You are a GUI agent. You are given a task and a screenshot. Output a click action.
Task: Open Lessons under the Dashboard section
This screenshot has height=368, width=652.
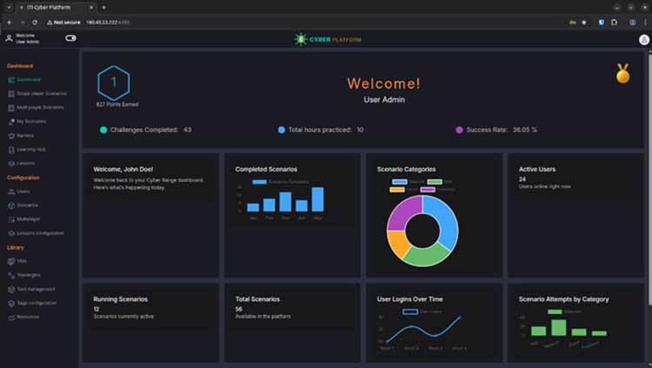pyautogui.click(x=21, y=164)
